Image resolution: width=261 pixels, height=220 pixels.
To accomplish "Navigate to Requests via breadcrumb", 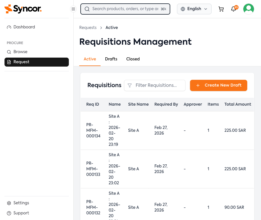I will coord(88,28).
